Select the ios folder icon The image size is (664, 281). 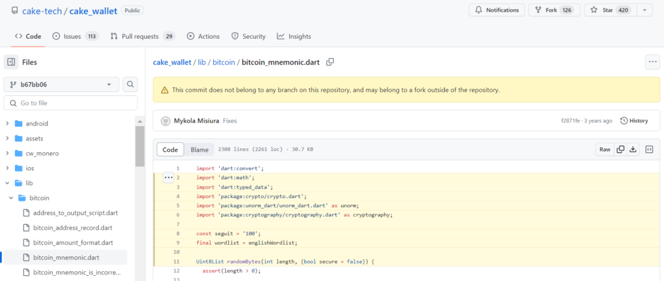18,168
